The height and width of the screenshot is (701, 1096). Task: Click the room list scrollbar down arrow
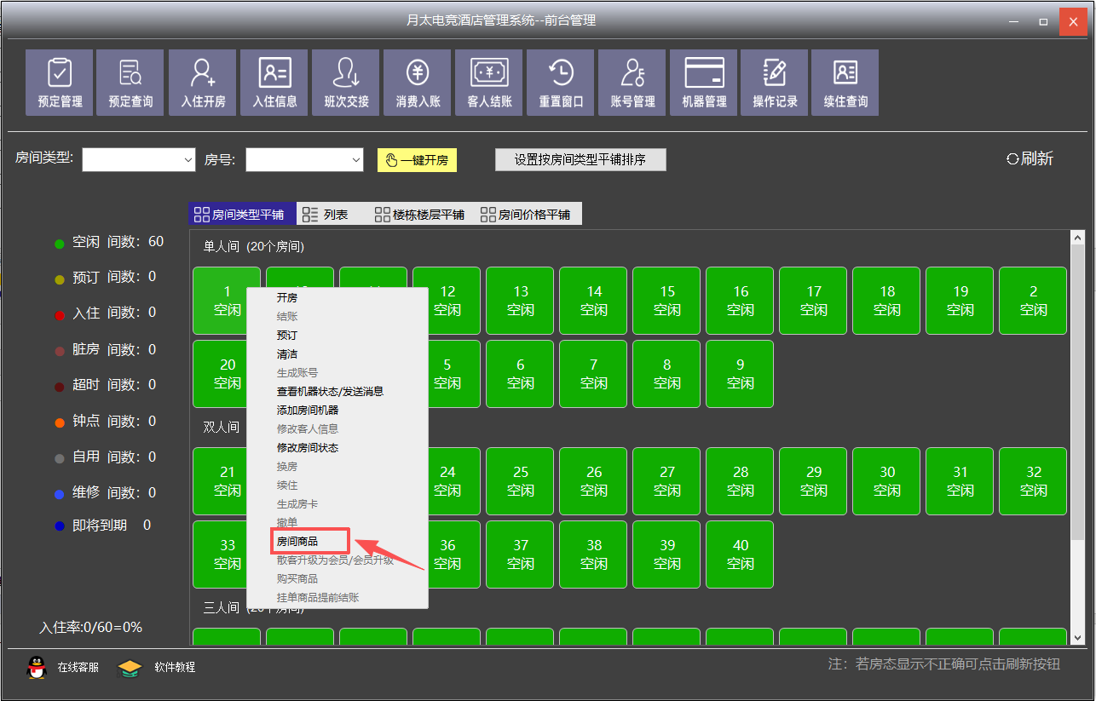click(1077, 637)
